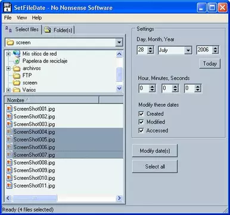Increase the minutes value with up arrow
230x215 pixels.
pos(175,87)
